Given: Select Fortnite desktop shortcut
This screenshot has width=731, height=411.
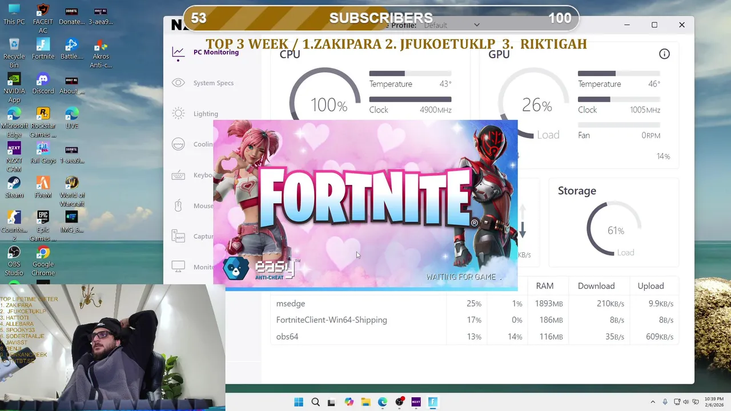Looking at the screenshot, I should [43, 49].
